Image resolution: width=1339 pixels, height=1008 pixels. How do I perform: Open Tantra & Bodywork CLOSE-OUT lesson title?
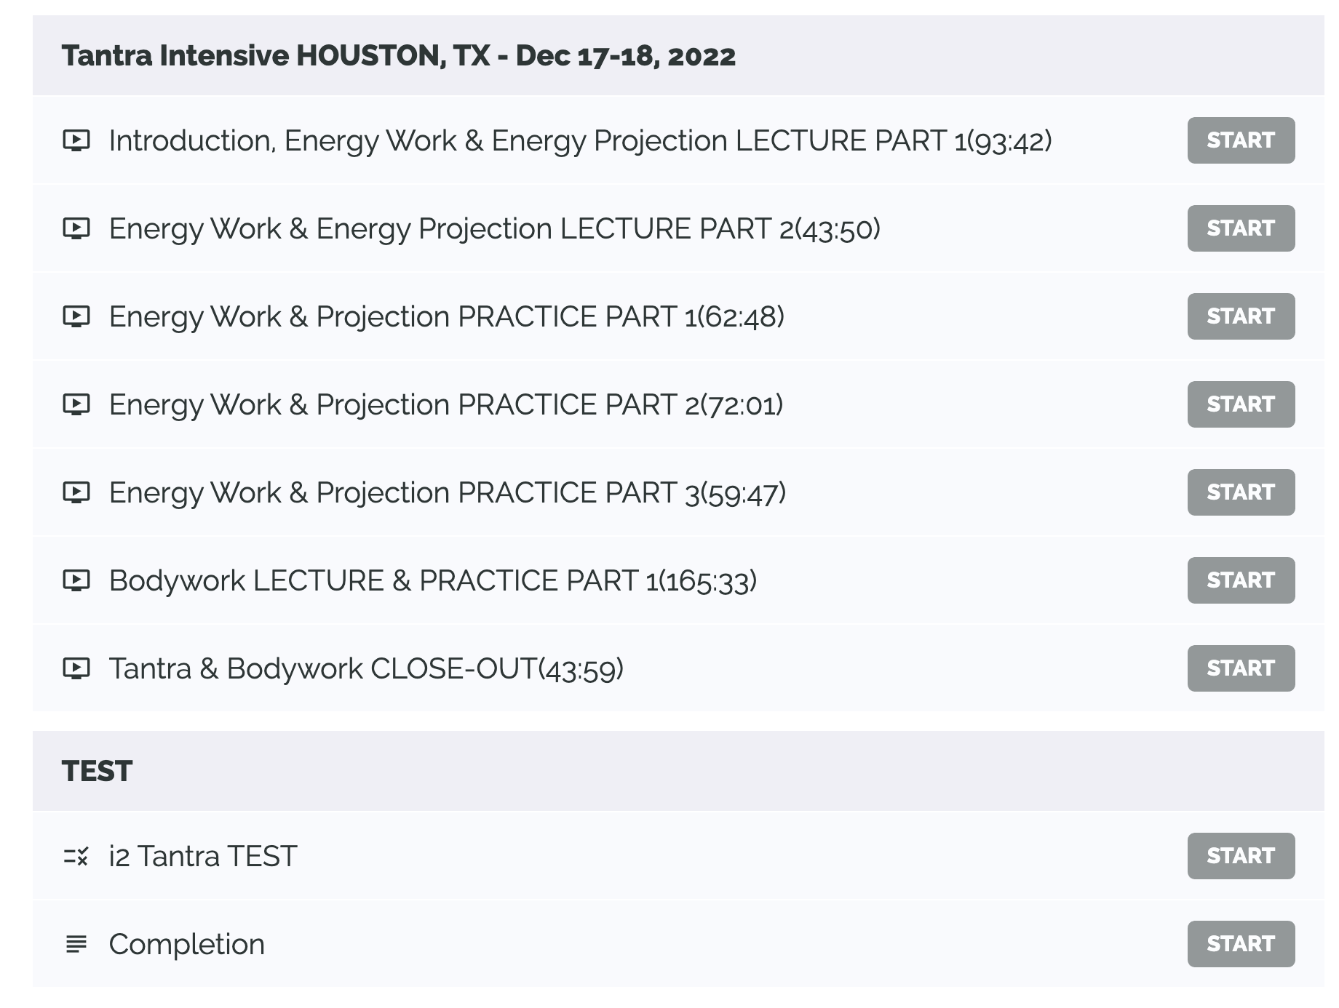[366, 669]
